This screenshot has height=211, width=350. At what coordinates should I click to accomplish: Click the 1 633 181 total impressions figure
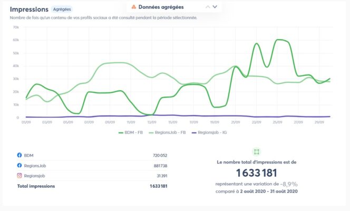click(x=256, y=173)
